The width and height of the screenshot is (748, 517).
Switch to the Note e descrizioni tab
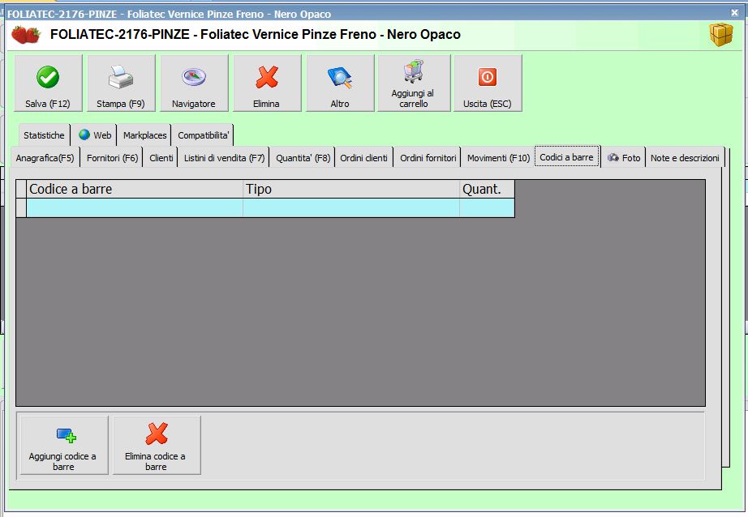click(685, 158)
